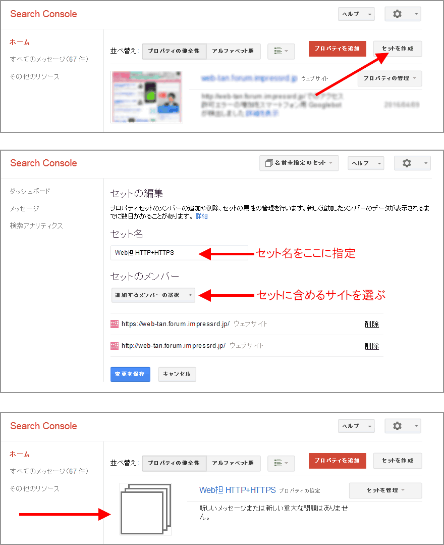Click the stacked-pages set icon for Web担 HTTP+HTTPS

tap(146, 509)
